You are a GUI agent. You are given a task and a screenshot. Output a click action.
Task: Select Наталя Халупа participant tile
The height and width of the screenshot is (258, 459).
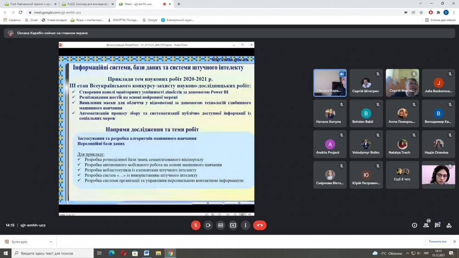(330, 113)
